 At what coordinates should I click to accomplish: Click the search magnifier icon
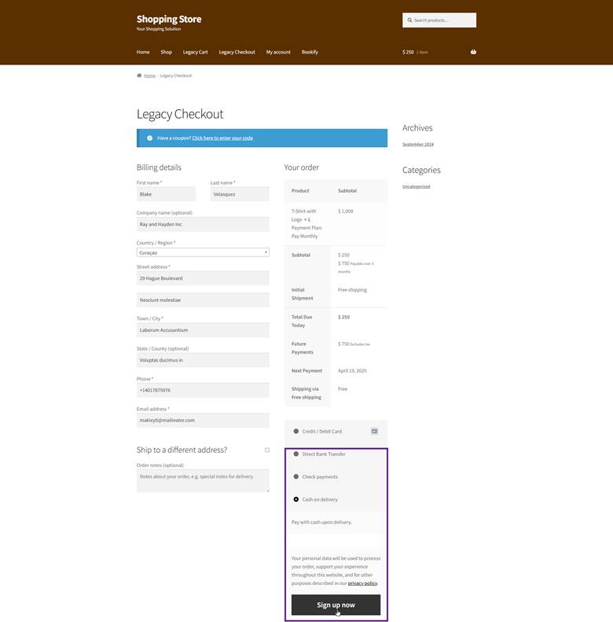click(x=409, y=20)
